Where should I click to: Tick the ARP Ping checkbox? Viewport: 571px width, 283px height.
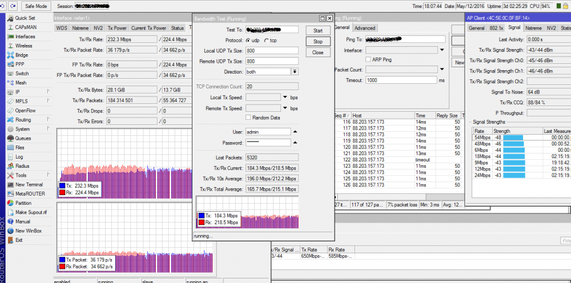(x=367, y=59)
